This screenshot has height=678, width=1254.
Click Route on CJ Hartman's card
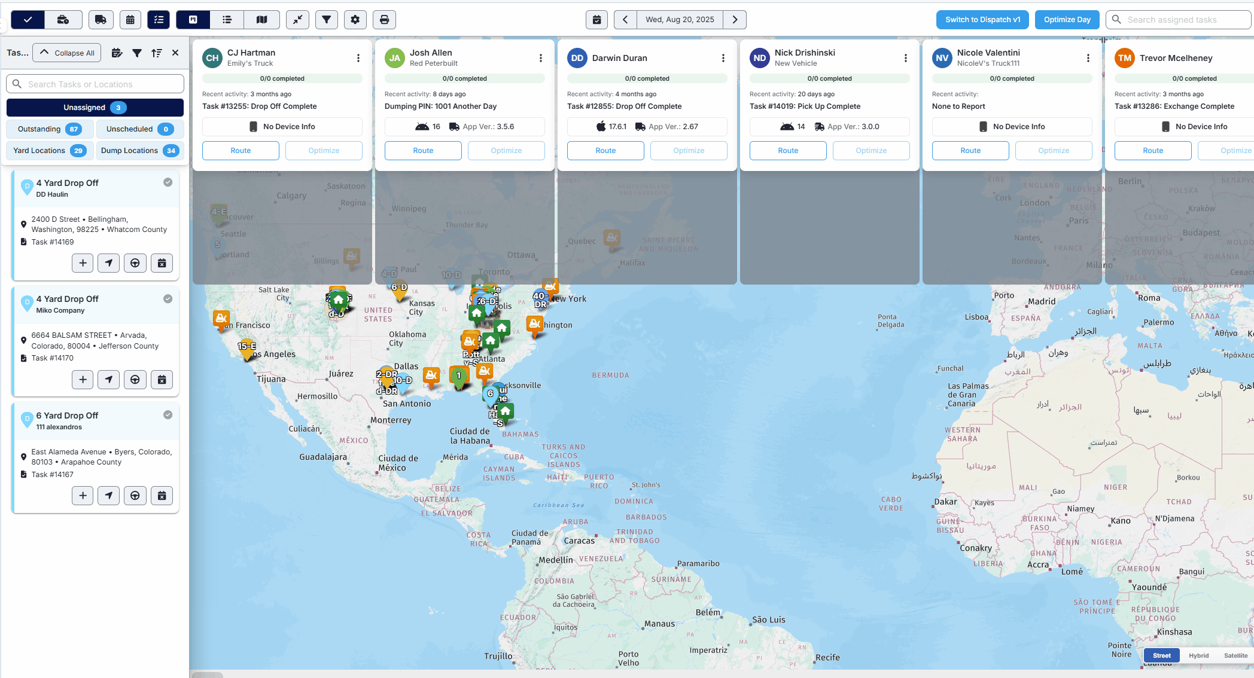pos(241,151)
